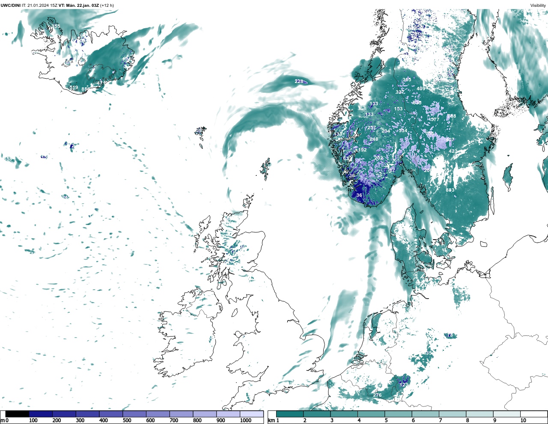
Task: Select the 8–9 km legend swatch
Action: click(x=479, y=414)
